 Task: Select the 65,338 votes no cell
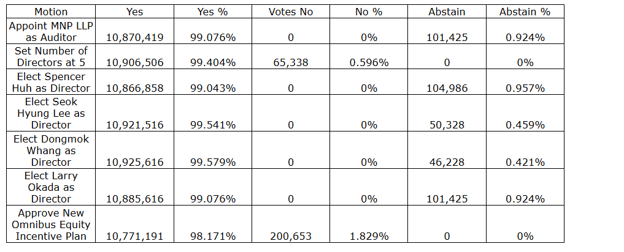(x=290, y=63)
